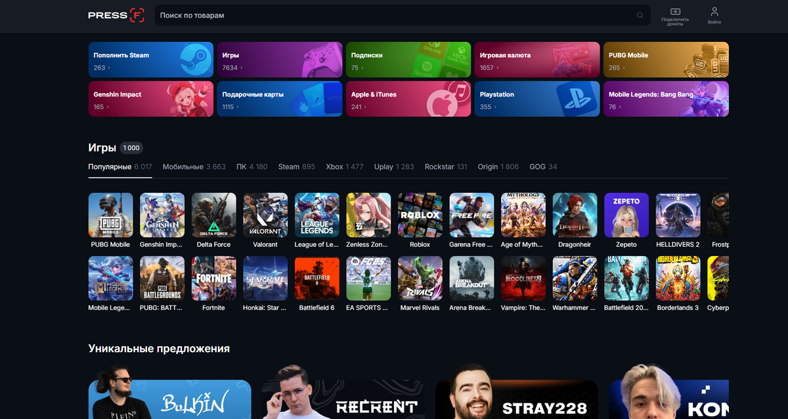The height and width of the screenshot is (419, 788).
Task: Click the Игры section heading
Action: [102, 148]
